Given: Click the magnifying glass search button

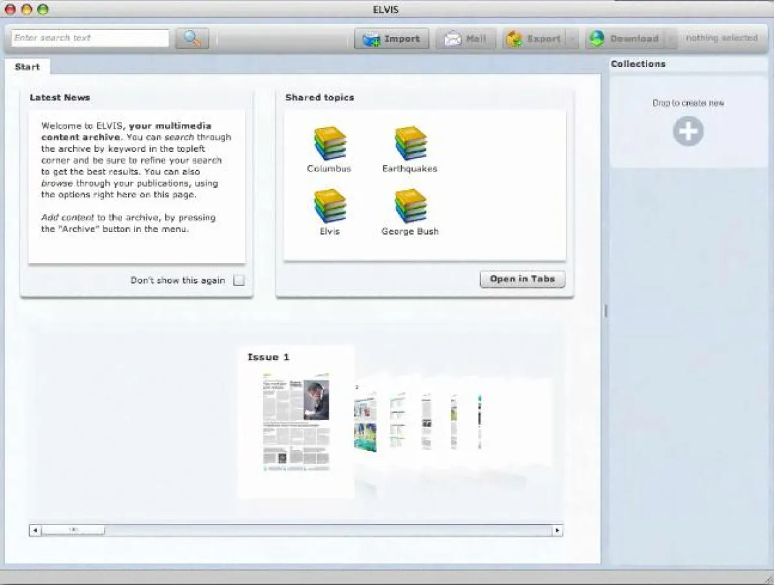Looking at the screenshot, I should pos(192,38).
